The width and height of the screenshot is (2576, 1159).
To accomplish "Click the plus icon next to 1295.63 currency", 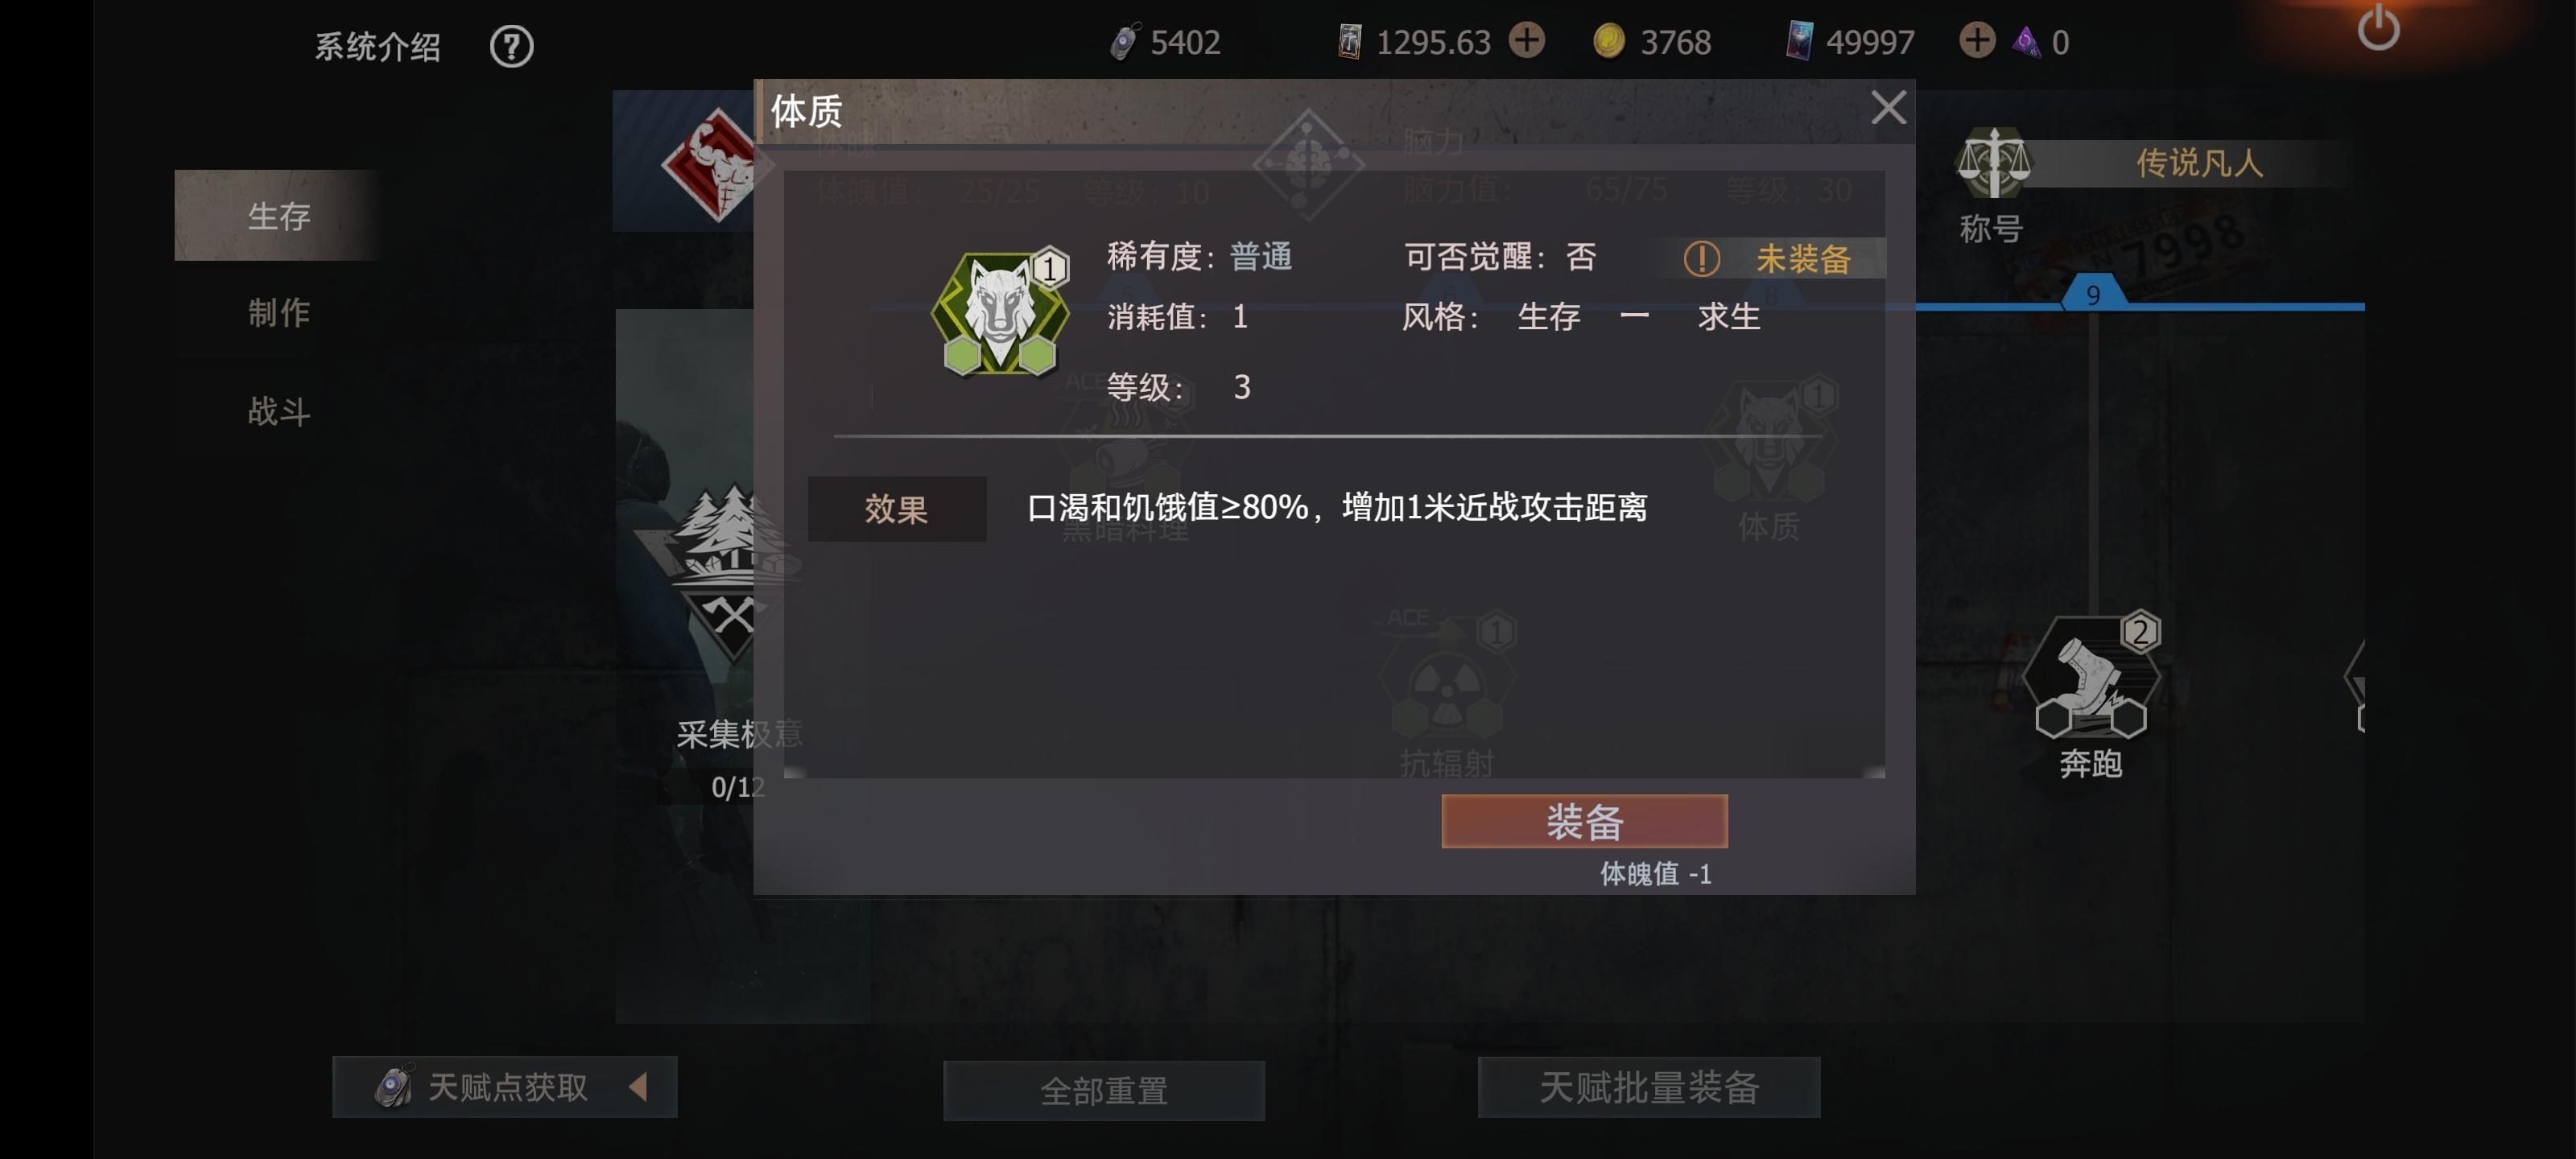I will 1526,41.
